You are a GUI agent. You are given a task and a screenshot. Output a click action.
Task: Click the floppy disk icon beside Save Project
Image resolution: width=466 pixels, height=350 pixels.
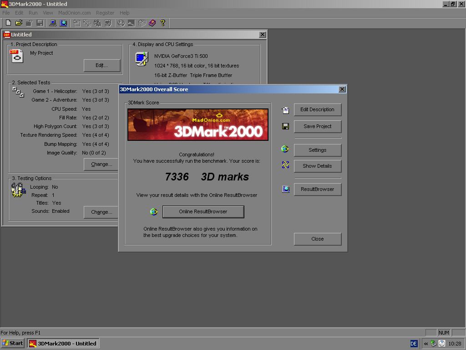(x=285, y=127)
